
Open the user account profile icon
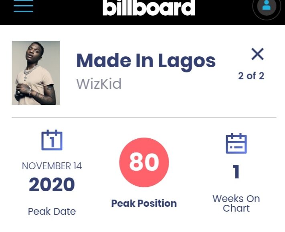267,7
